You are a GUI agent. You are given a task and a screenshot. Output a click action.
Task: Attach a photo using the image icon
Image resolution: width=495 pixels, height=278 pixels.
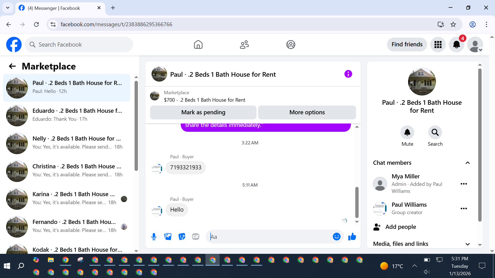(168, 237)
